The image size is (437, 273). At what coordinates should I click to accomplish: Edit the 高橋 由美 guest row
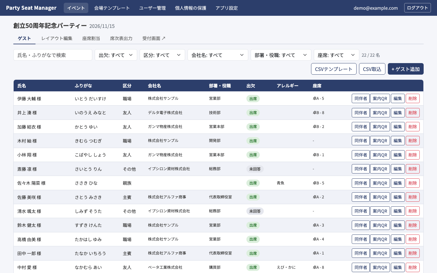click(x=398, y=239)
